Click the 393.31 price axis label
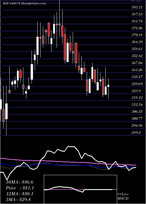Image resolution: width=146 pixels, height=204 pixels. click(x=137, y=7)
